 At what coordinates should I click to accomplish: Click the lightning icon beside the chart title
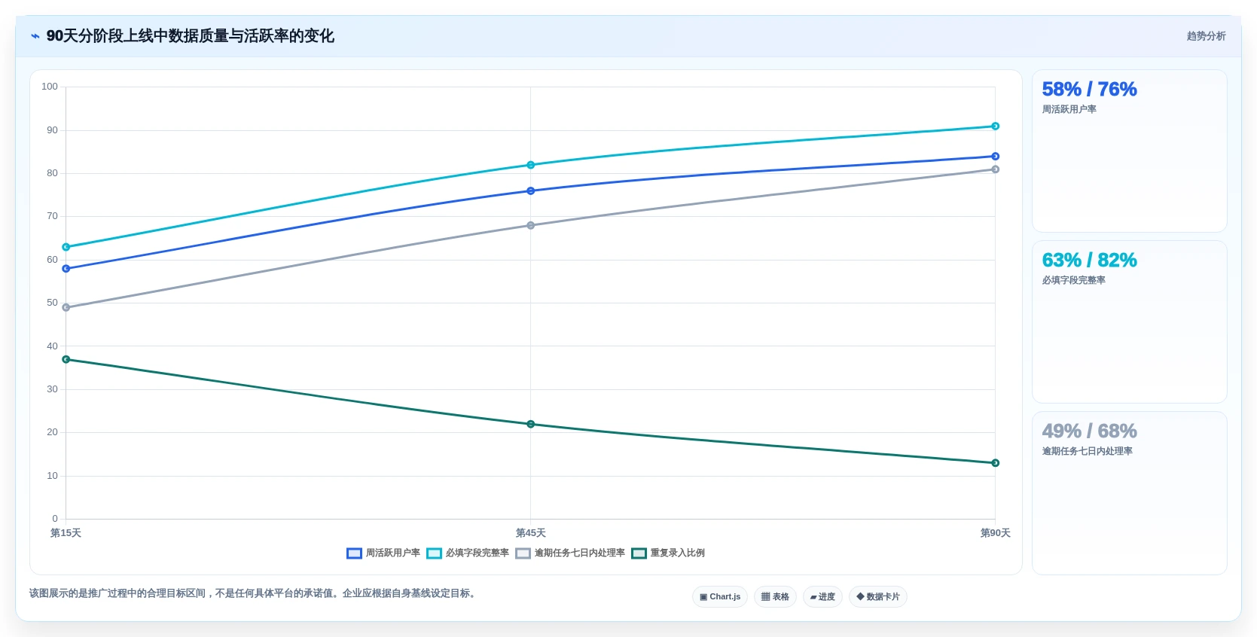tap(35, 36)
